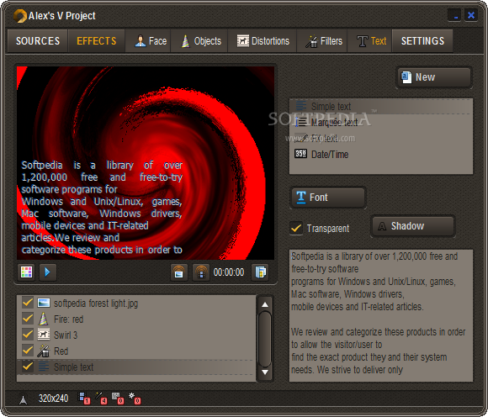This screenshot has width=488, height=417.
Task: Switch to the EFFECTS tab
Action: pos(97,41)
